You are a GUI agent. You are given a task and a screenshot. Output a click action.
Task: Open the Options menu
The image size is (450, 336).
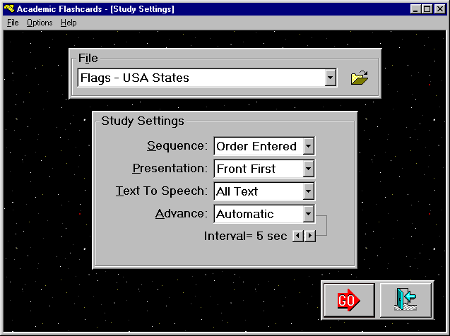(40, 23)
